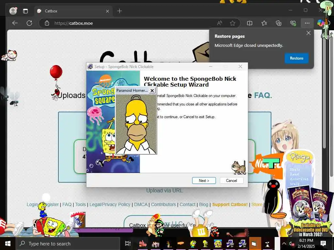334x250 pixels.
Task: Open Lisa Simpson taskbar icon
Action: coord(193,243)
